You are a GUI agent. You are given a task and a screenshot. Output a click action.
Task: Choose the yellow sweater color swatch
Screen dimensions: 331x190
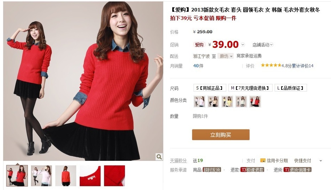click(x=227, y=102)
